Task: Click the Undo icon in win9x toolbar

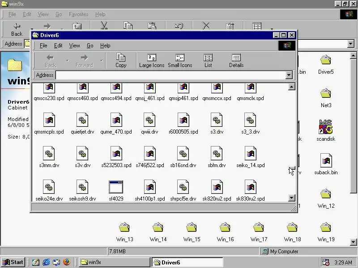Action: pos(179,26)
